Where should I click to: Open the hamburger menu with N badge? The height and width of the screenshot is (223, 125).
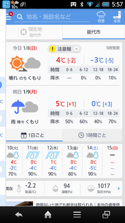(x=9, y=17)
